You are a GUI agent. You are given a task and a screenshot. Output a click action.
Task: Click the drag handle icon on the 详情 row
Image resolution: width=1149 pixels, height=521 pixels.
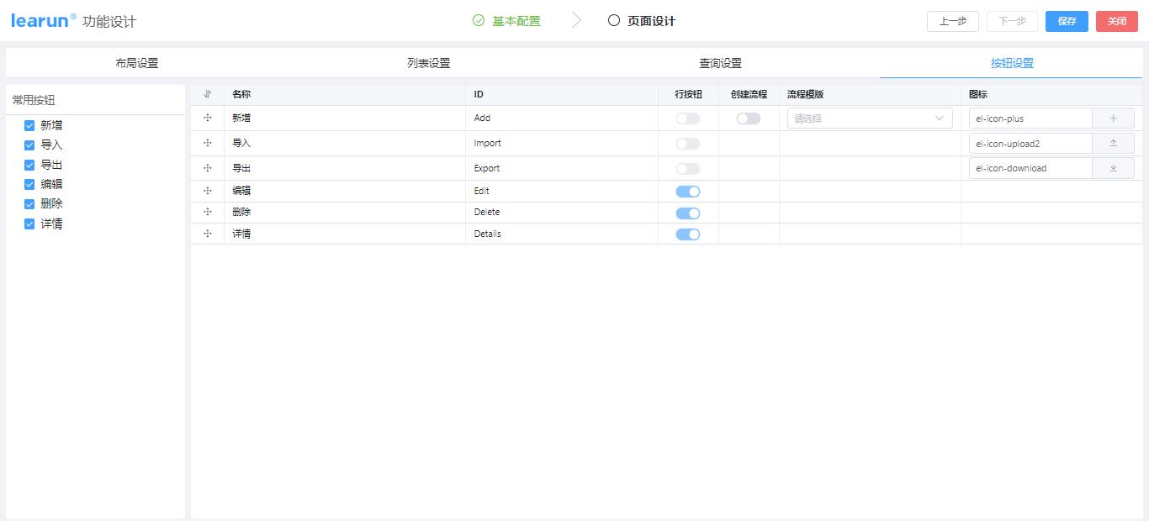pos(207,234)
